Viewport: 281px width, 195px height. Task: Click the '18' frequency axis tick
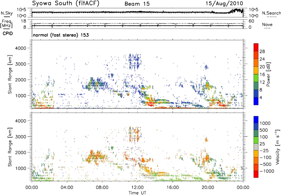pos(24,21)
